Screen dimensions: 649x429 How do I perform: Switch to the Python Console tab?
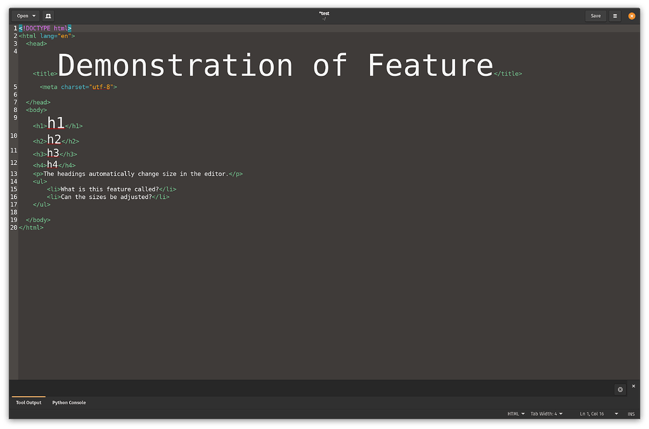click(68, 402)
